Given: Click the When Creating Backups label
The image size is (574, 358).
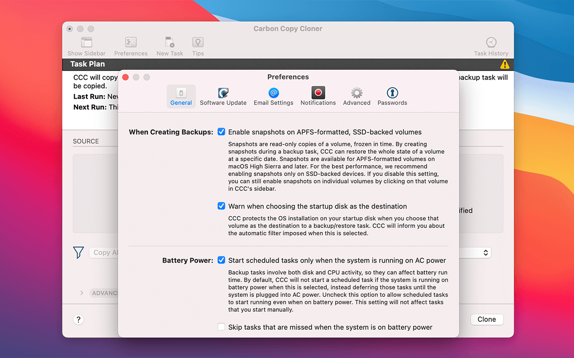Looking at the screenshot, I should 171,132.
